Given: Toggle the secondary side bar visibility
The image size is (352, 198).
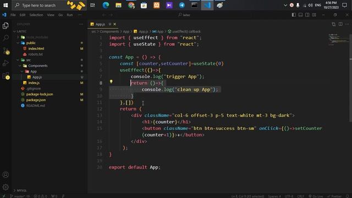Looking at the screenshot, I should (x=307, y=15).
